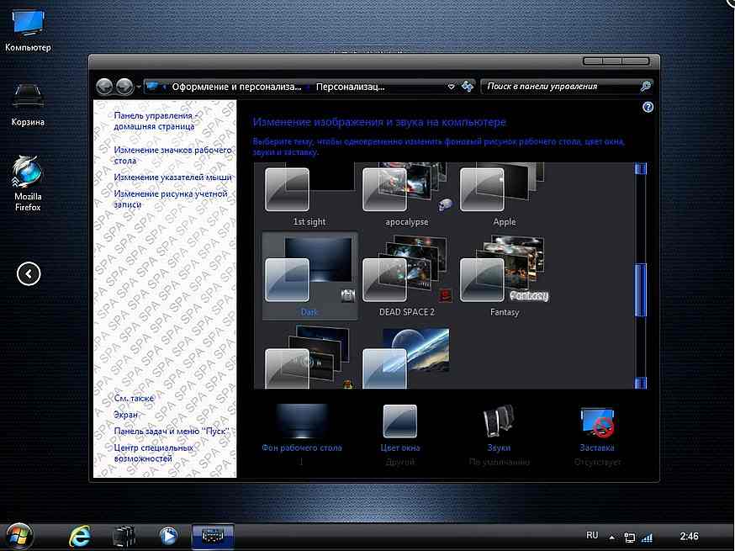Open Internet Explorer from the taskbar
The height and width of the screenshot is (551, 735).
[80, 536]
